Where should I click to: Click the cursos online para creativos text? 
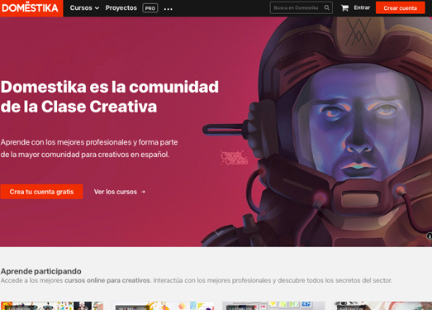(107, 280)
